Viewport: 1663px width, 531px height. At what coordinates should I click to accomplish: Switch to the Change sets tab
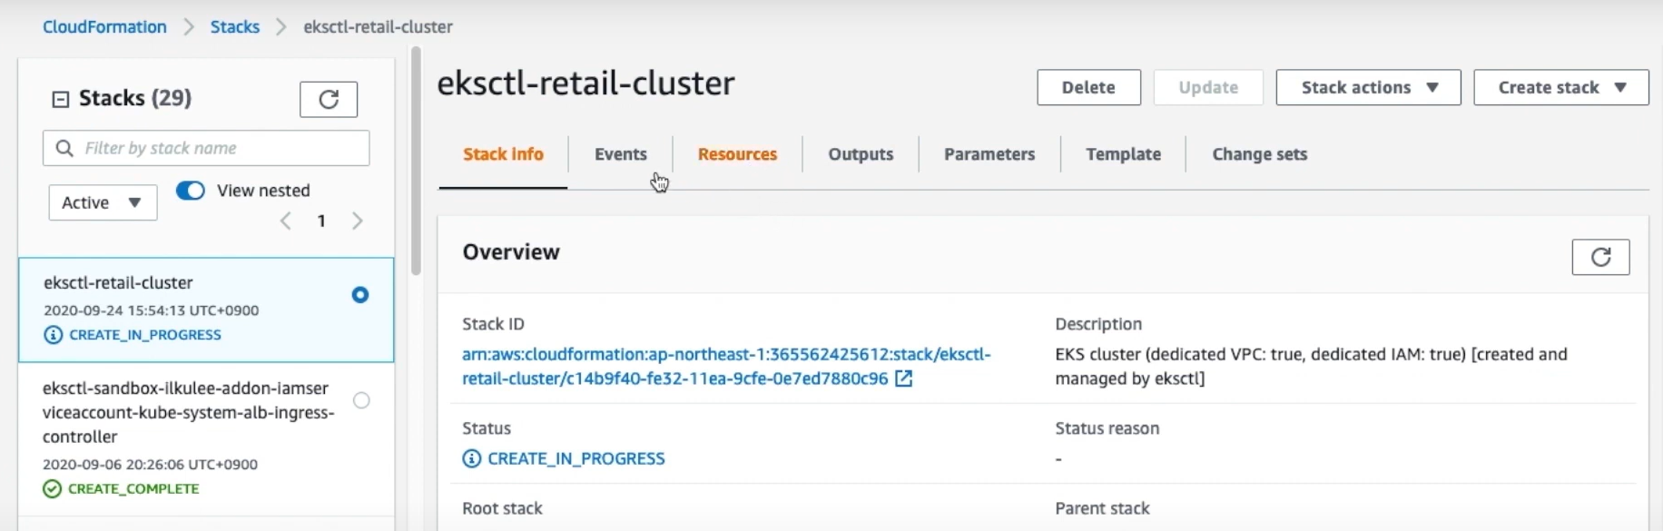[x=1259, y=154]
